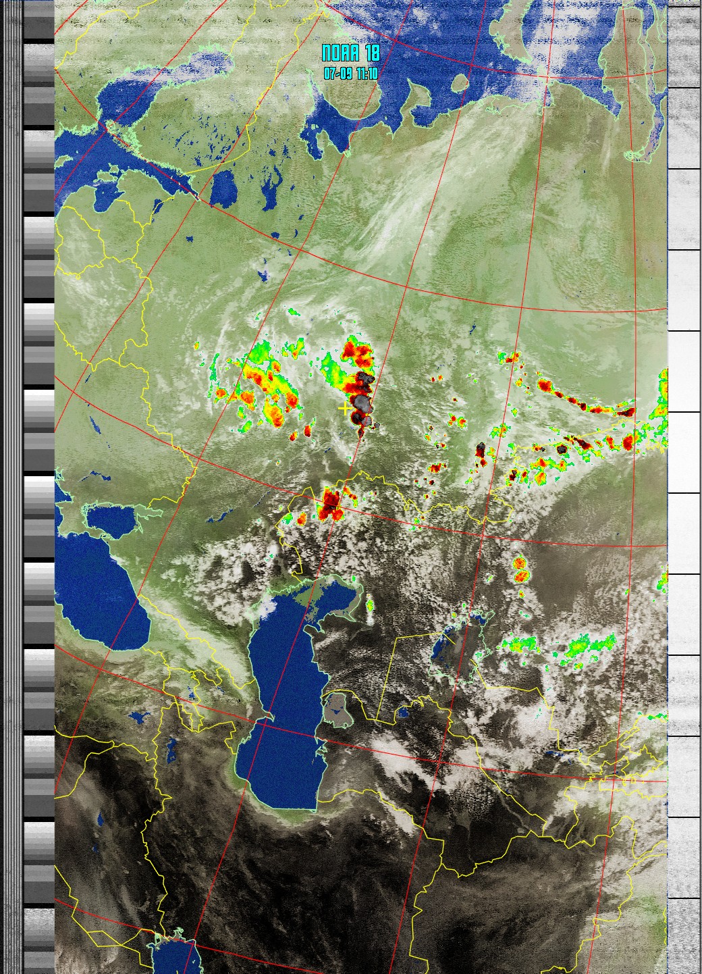Image resolution: width=702 pixels, height=974 pixels.
Task: Click the grey Kara-Bogaz-Gol bay beside the Caspian
Action: pos(338,709)
